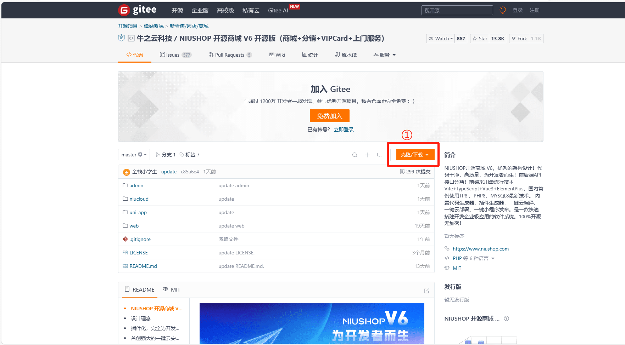Click the search icon in repository toolbar
Viewport: 625px width, 345px height.
click(355, 155)
